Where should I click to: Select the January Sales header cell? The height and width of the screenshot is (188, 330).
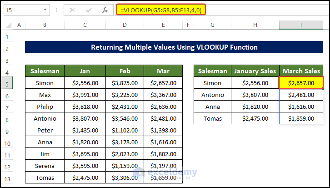255,71
